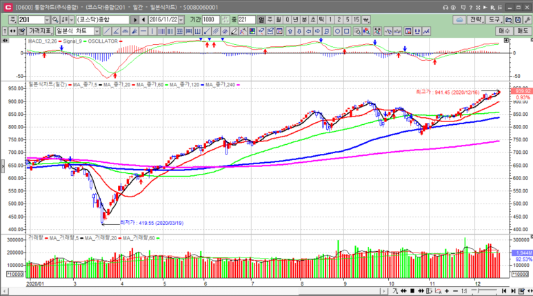Click the jump to first bar button
Image resolution: width=533 pixels, height=296 pixels.
coord(504,291)
